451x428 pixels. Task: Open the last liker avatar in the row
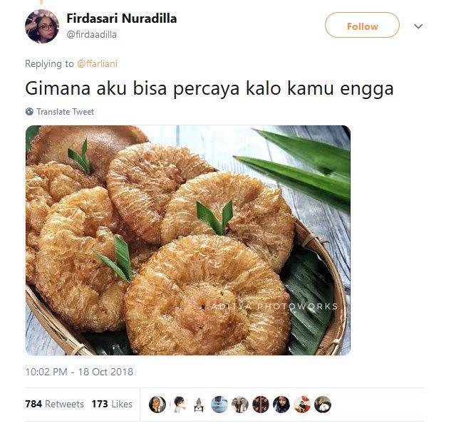[323, 404]
